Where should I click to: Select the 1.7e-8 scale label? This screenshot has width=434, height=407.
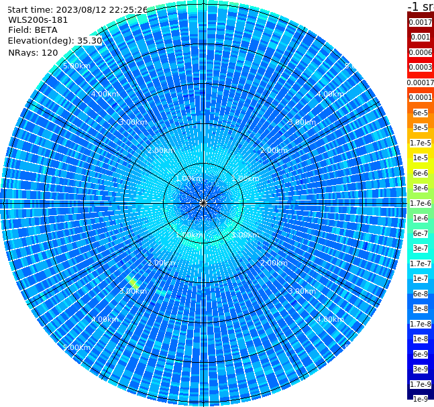(421, 324)
